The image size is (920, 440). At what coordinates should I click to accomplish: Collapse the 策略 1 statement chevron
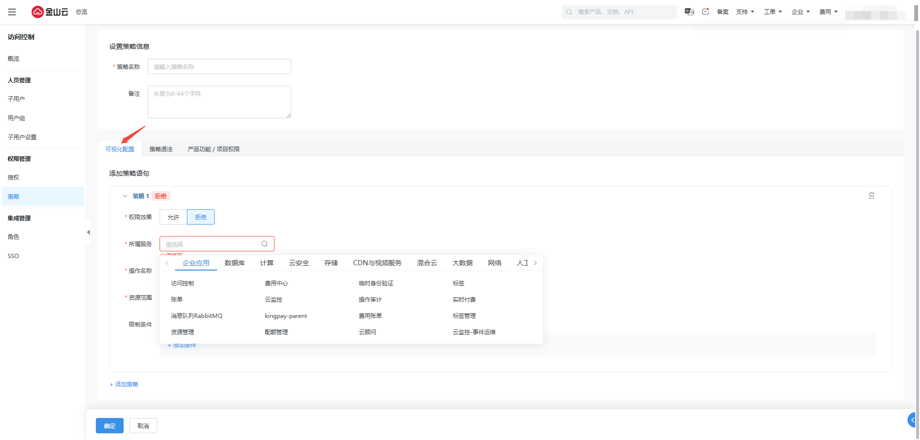[125, 196]
